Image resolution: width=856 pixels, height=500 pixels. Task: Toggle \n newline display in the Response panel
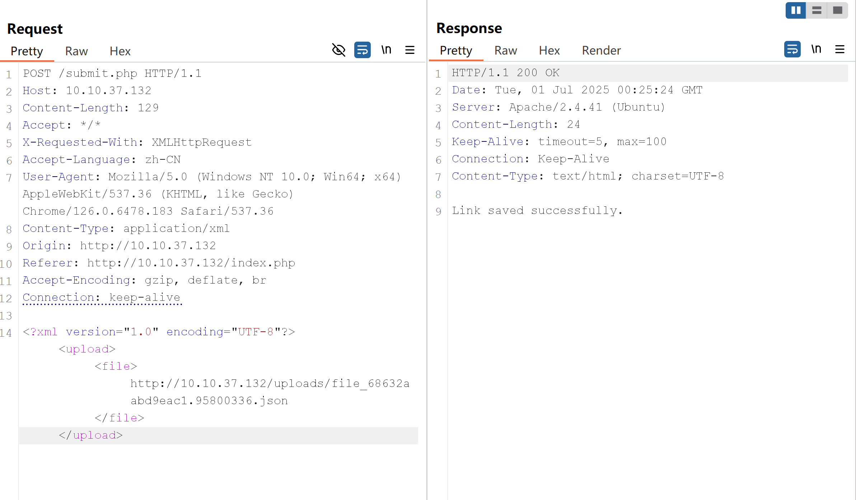[816, 49]
